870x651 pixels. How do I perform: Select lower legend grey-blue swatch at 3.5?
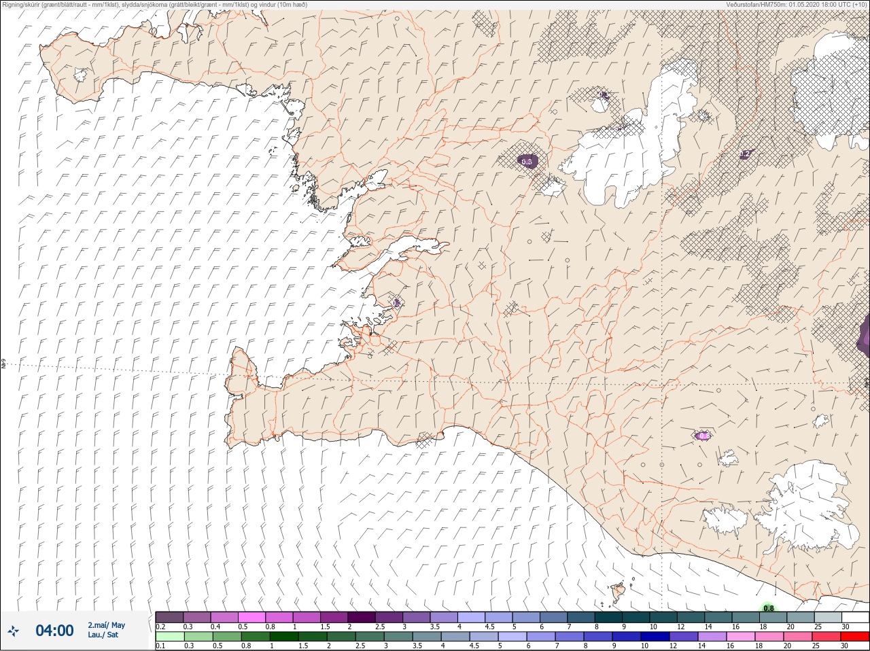[x=427, y=637]
